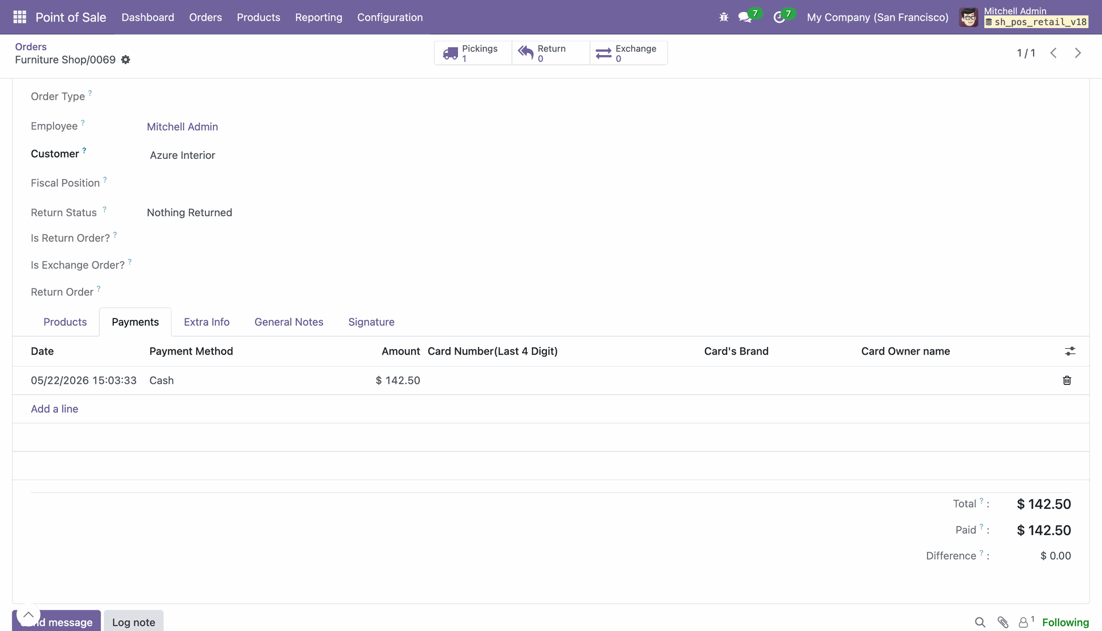Open the Dashboard menu
1102x631 pixels.
(148, 17)
